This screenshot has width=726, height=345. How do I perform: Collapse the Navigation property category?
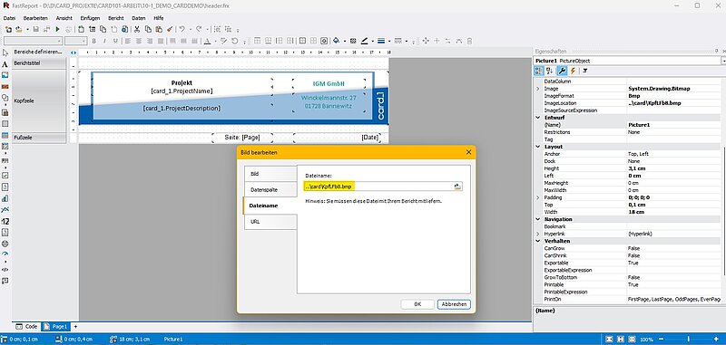click(537, 219)
